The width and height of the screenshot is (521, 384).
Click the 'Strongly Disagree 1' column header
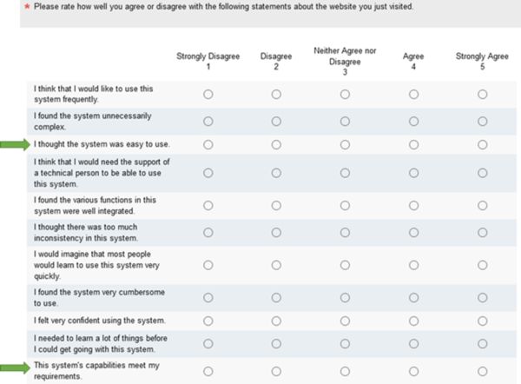coord(208,61)
